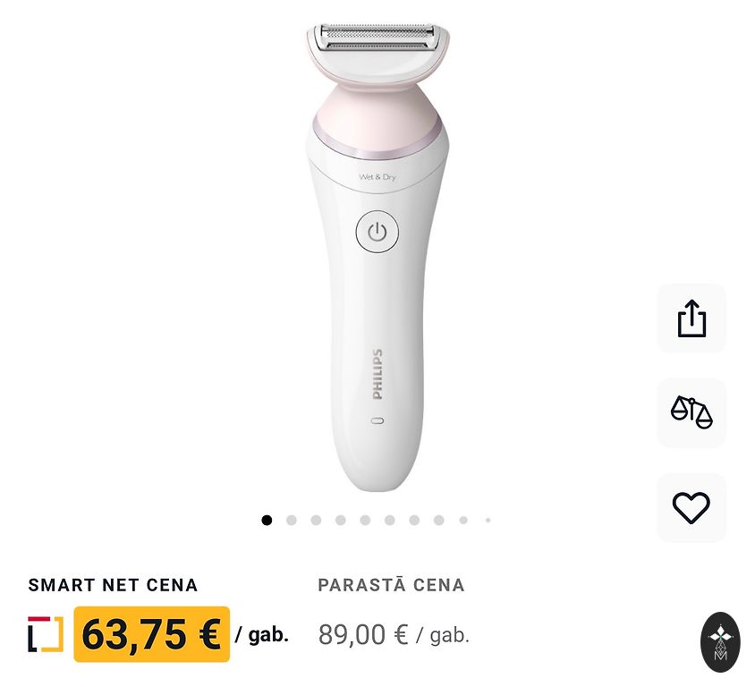
Task: Click the 89,00 € regular price
Action: 363,634
